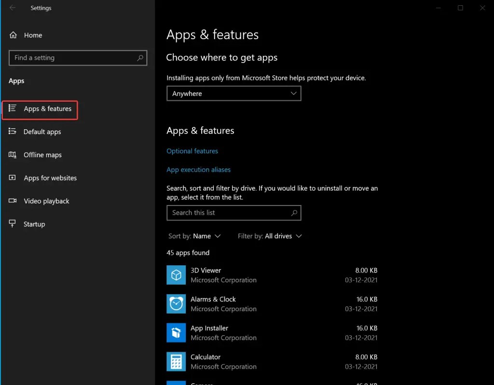Click inside the Find a setting box
Screen dimensions: 494x385
point(77,57)
